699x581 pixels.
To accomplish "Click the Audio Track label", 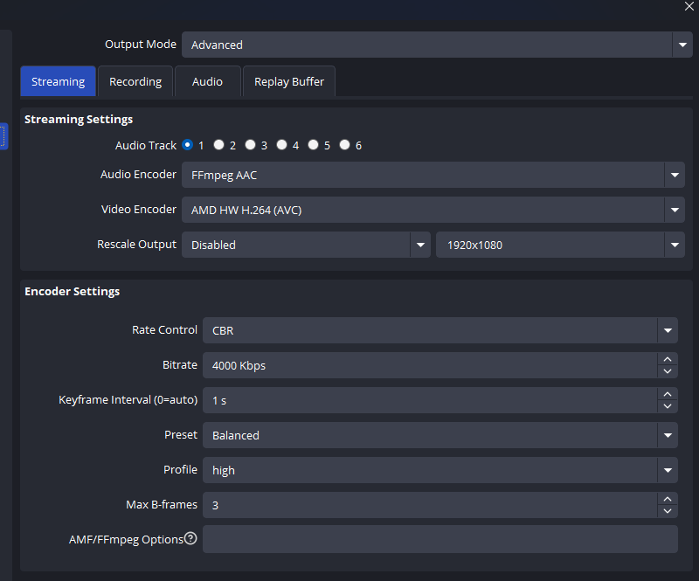I will [x=146, y=145].
